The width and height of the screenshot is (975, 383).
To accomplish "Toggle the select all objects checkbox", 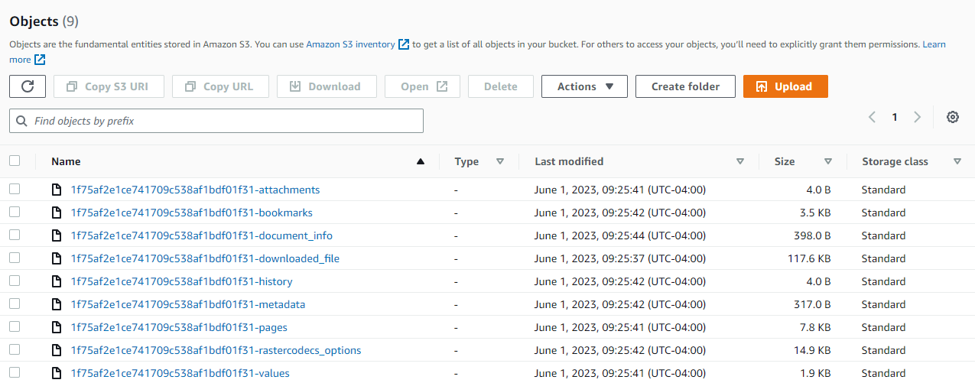I will click(15, 161).
